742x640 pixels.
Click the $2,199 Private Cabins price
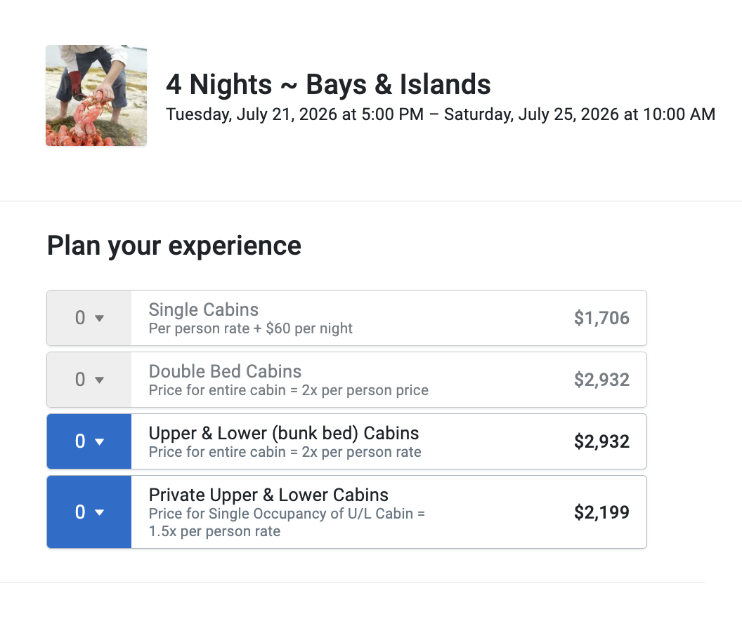(601, 512)
